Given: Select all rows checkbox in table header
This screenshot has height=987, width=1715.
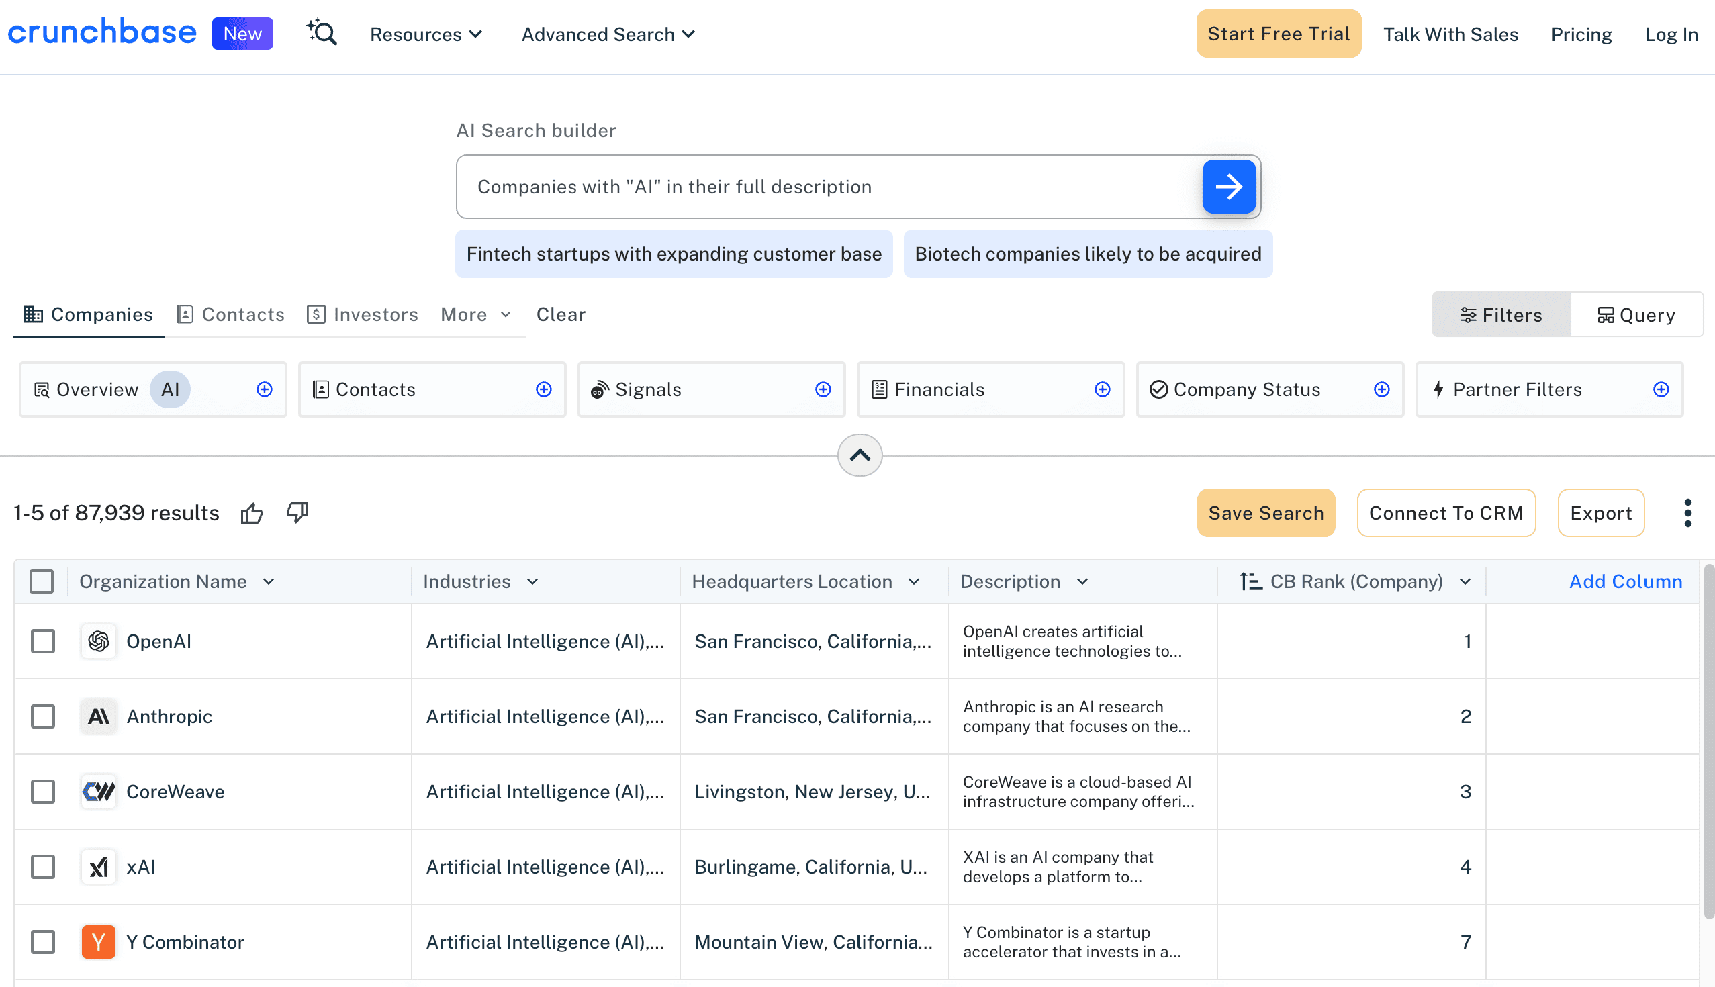Looking at the screenshot, I should (42, 581).
